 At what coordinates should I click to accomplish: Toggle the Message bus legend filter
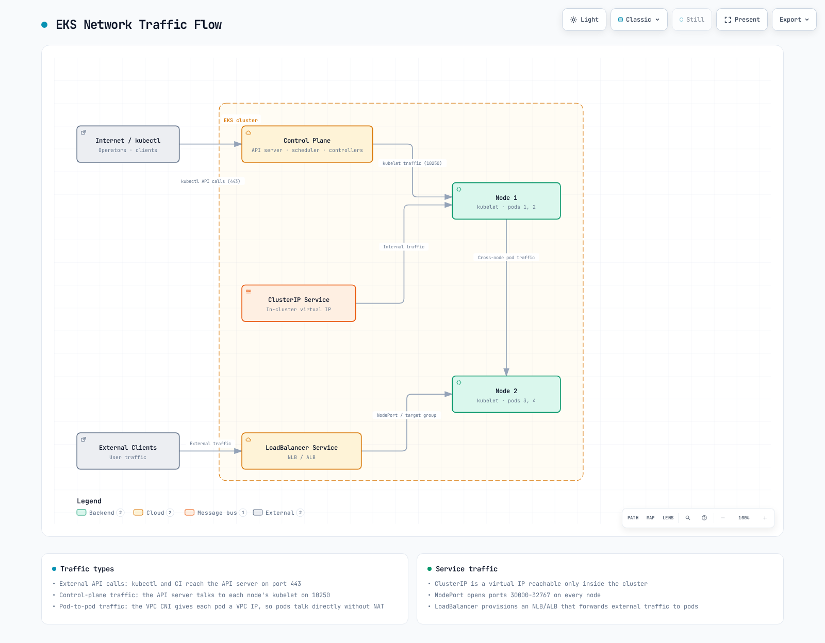216,513
